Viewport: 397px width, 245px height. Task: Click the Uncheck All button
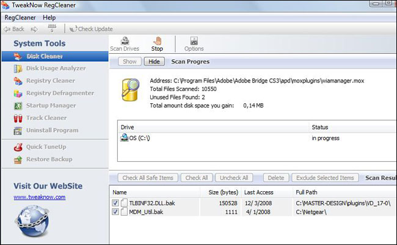[x=234, y=178]
